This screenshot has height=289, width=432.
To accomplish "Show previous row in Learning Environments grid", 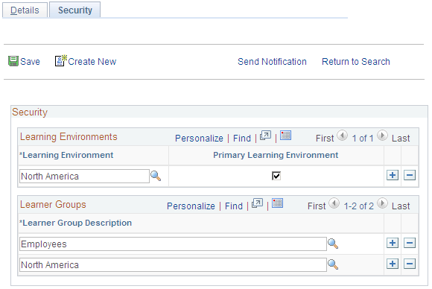I will (343, 136).
